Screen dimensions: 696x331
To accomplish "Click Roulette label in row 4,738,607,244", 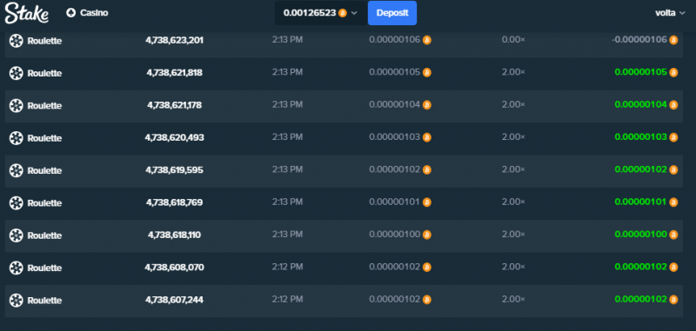I will tap(44, 300).
